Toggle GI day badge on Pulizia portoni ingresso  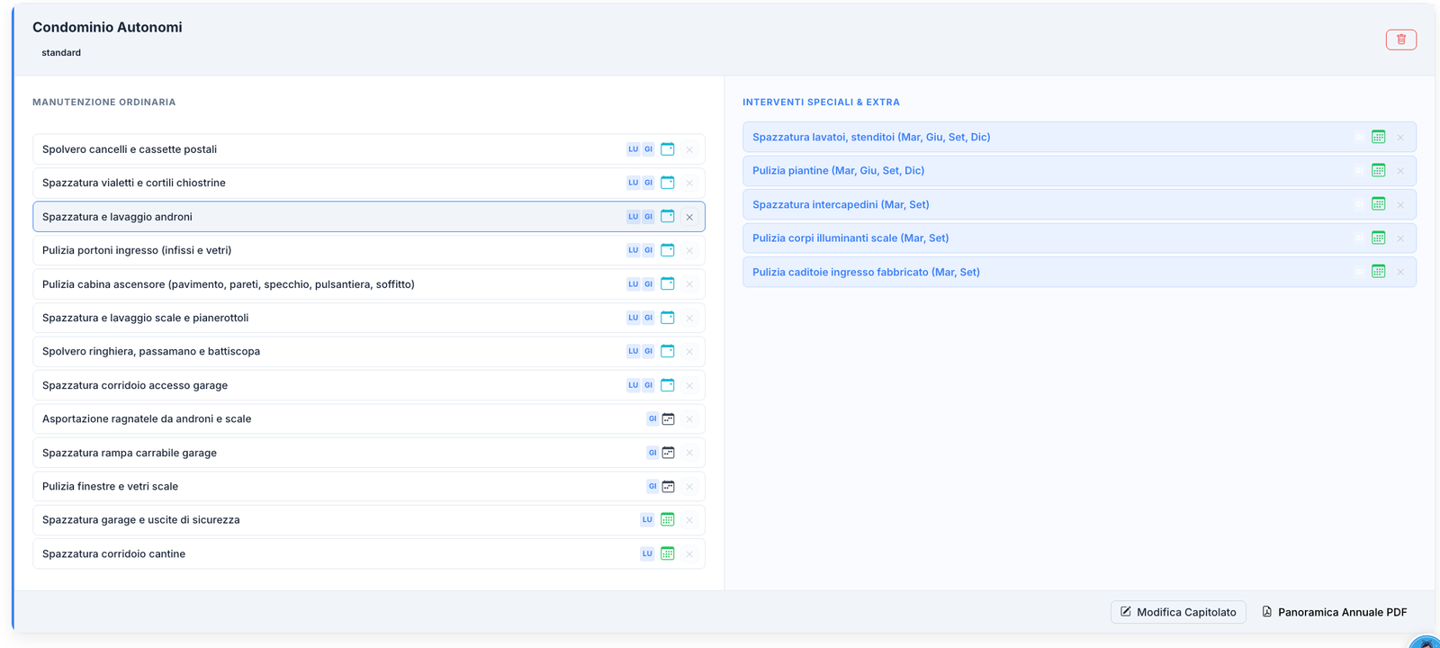pos(648,250)
